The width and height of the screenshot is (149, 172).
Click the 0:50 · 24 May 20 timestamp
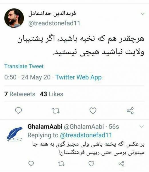(27, 77)
